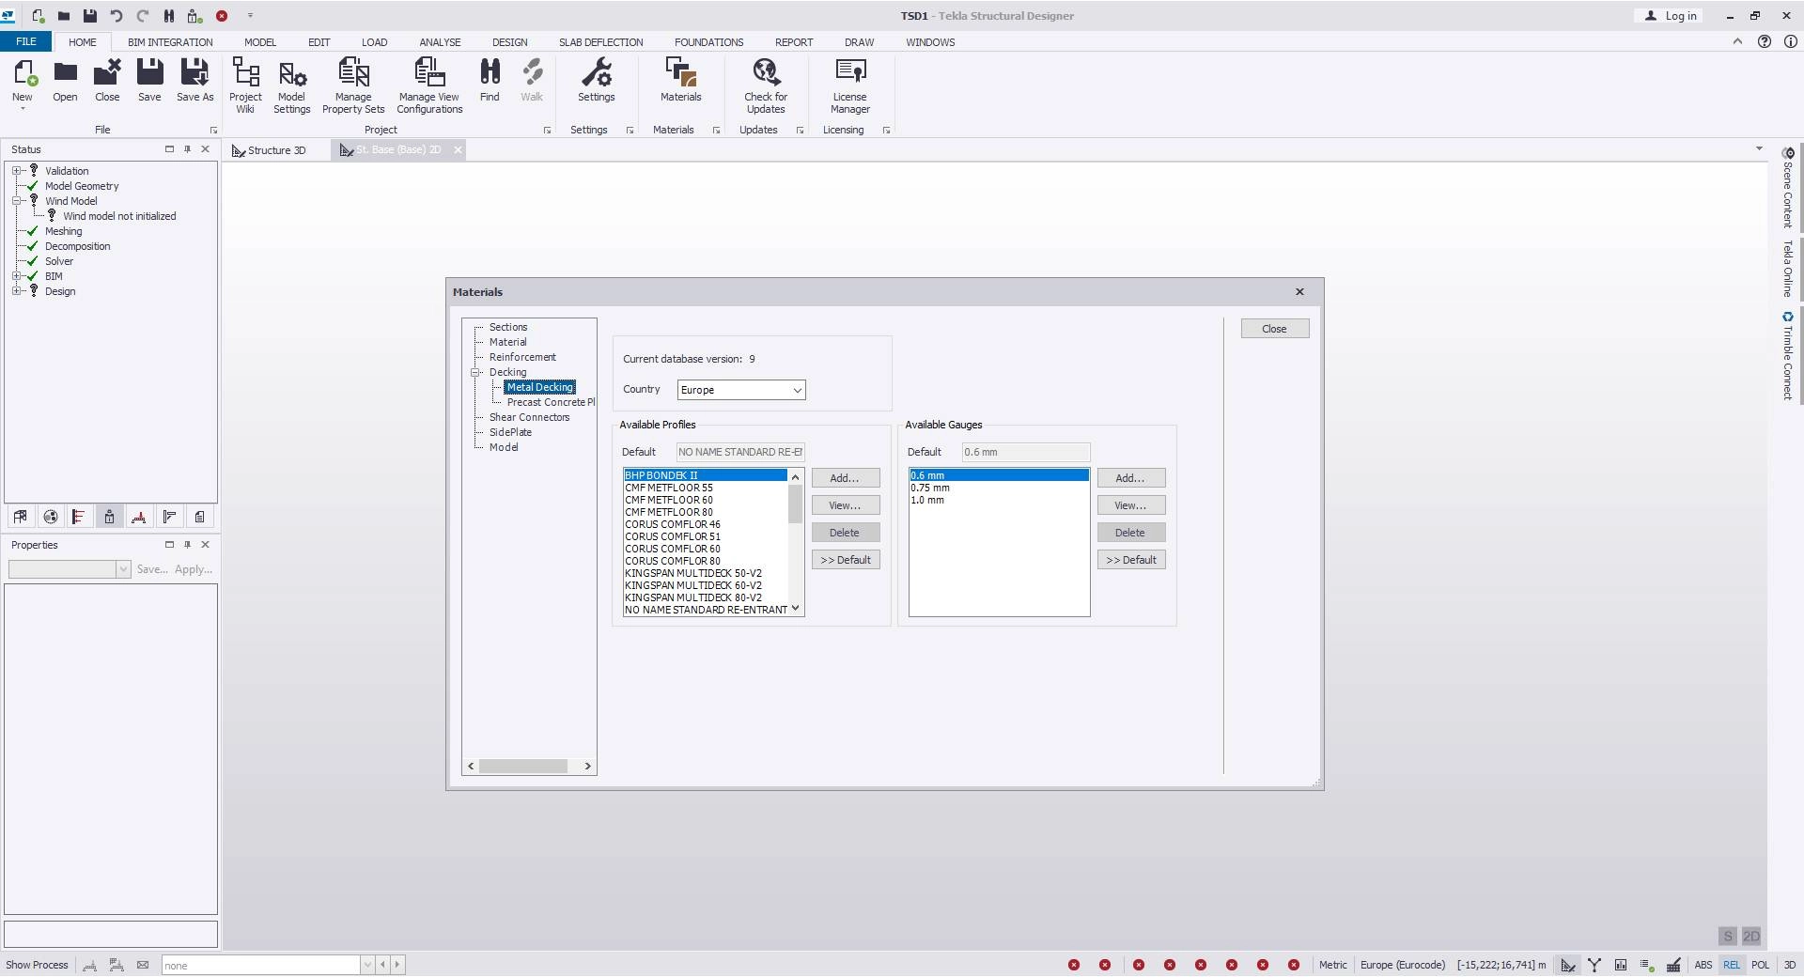
Task: Click the highlighted Status panel icon
Action: [x=109, y=517]
